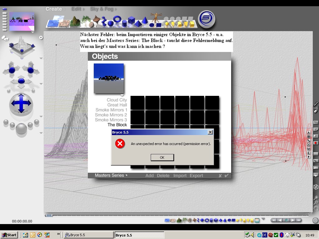This screenshot has width=319, height=239.
Task: Select the first black preset tile
Action: (137, 103)
